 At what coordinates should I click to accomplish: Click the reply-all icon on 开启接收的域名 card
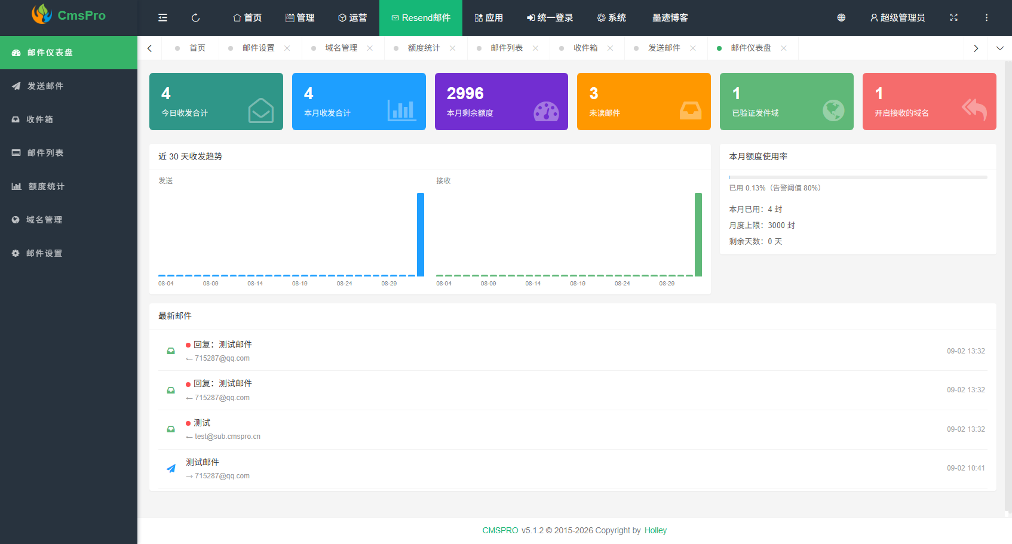point(974,110)
